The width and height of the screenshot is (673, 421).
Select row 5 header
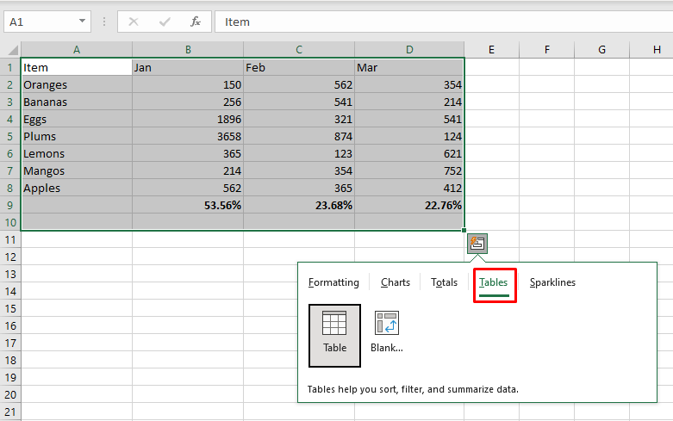tap(10, 136)
